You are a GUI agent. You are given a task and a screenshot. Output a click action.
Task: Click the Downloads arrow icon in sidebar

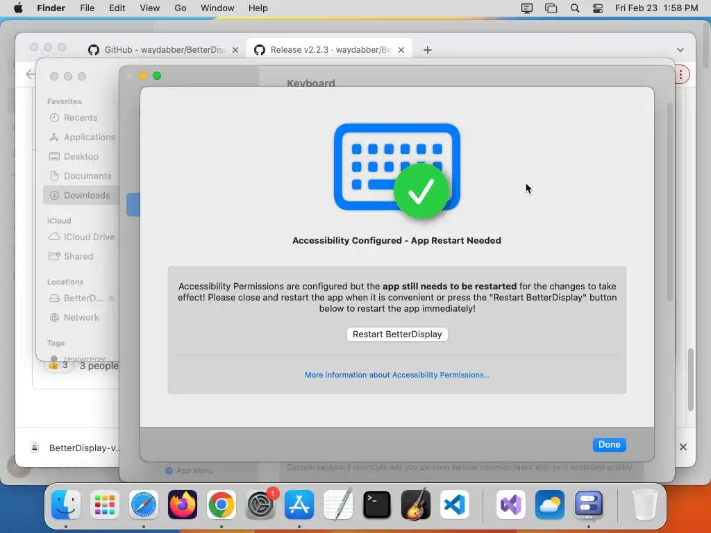(x=54, y=195)
